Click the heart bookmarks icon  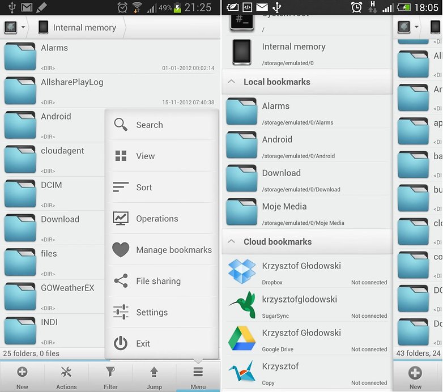121,250
